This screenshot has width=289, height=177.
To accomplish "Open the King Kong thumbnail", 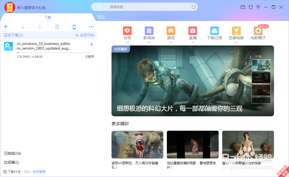I will click(x=137, y=145).
